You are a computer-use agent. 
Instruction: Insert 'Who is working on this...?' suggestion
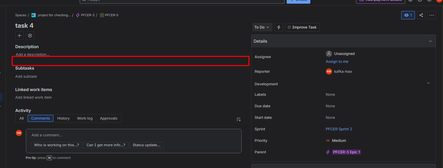(56, 145)
